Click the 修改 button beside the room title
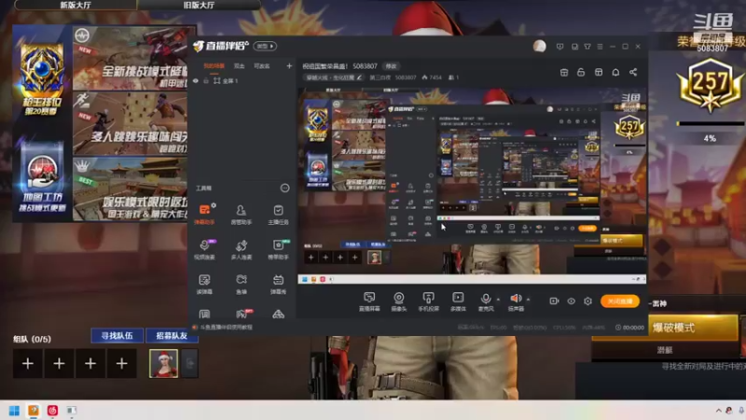This screenshot has height=420, width=746. pos(391,66)
